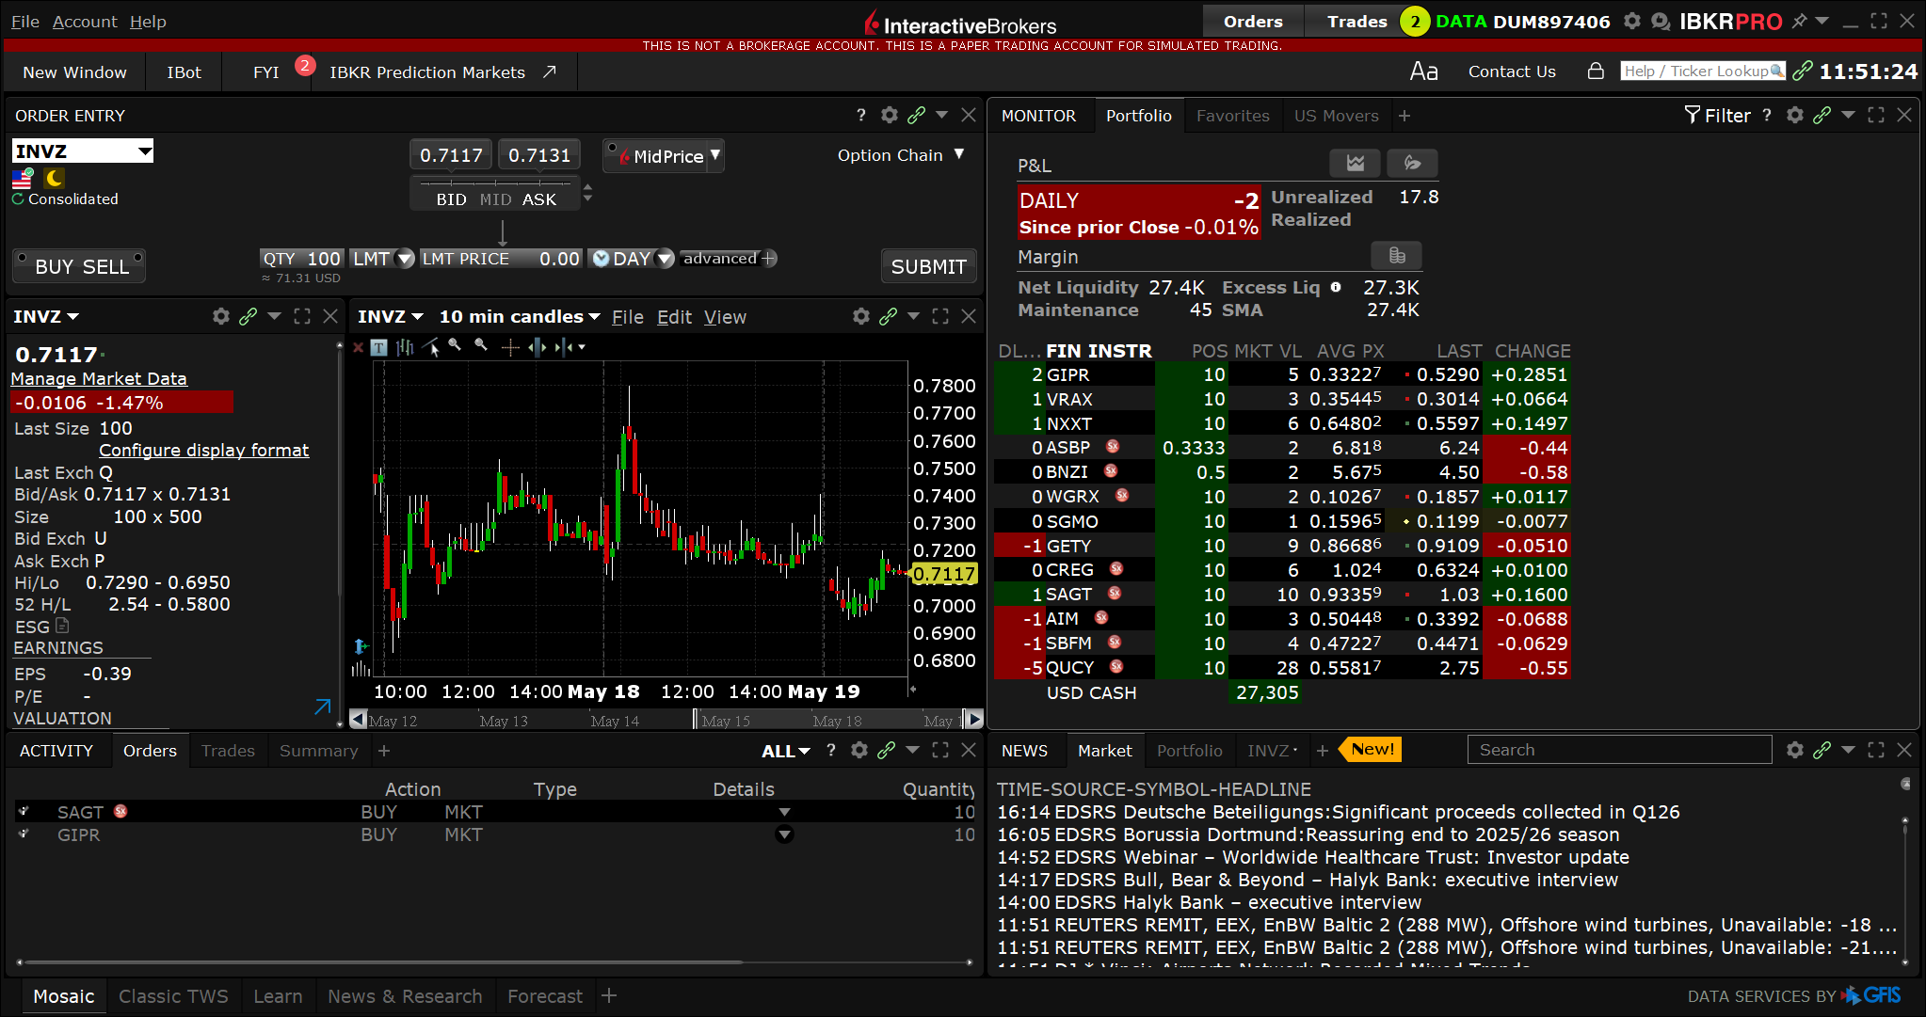The height and width of the screenshot is (1017, 1926).
Task: Switch to the Favorites tab in Monitor
Action: (1232, 115)
